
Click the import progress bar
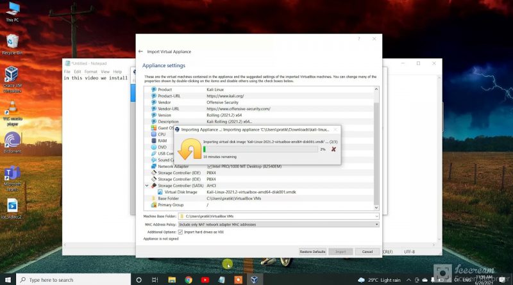pos(260,149)
